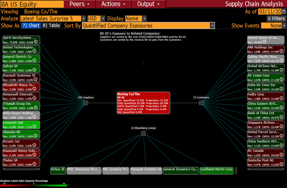
Task: Switch to 8) Table view
Action: pyautogui.click(x=51, y=25)
